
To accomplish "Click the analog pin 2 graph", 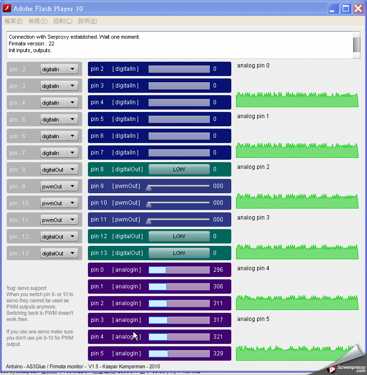I will pos(297,201).
